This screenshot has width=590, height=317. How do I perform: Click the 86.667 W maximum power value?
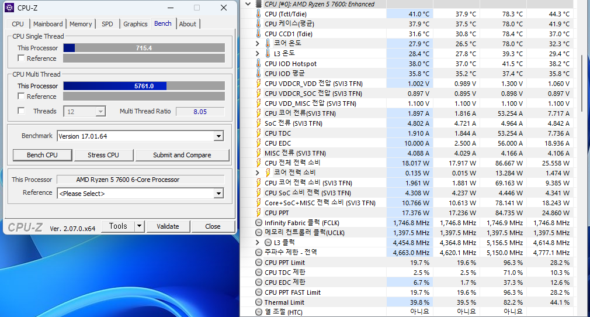509,163
